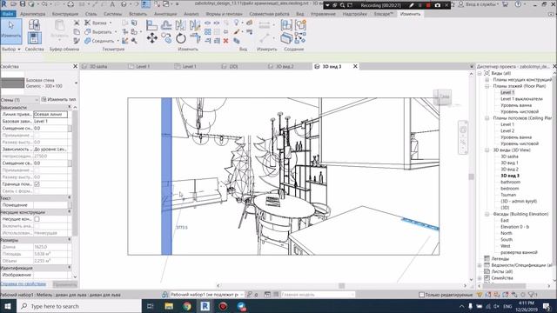Collapse the Планы этажей (Floor Plan) node

pyautogui.click(x=487, y=86)
